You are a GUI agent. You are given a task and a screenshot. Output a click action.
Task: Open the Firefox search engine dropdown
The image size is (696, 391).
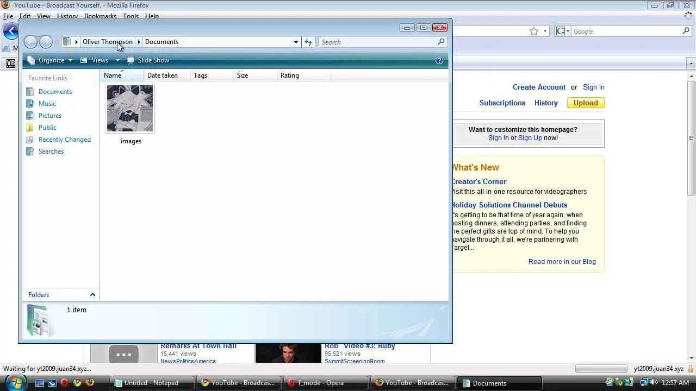click(x=562, y=31)
